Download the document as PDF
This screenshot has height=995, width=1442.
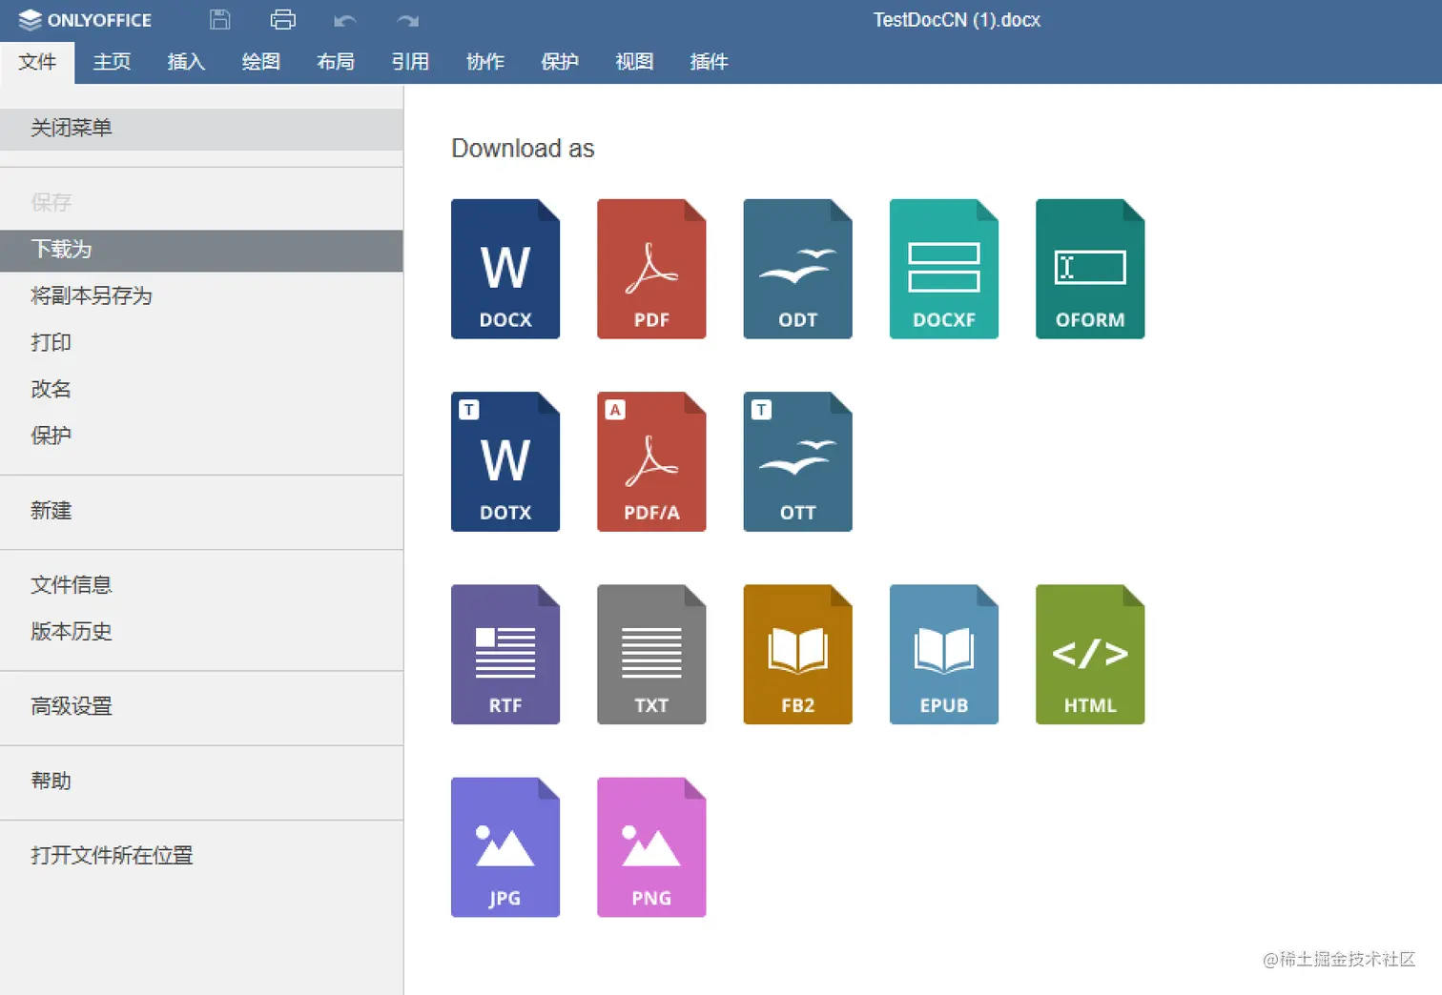pyautogui.click(x=651, y=269)
